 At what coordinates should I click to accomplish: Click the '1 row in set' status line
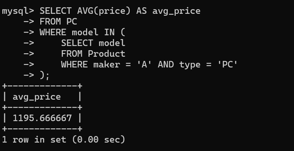pyautogui.click(x=34, y=140)
